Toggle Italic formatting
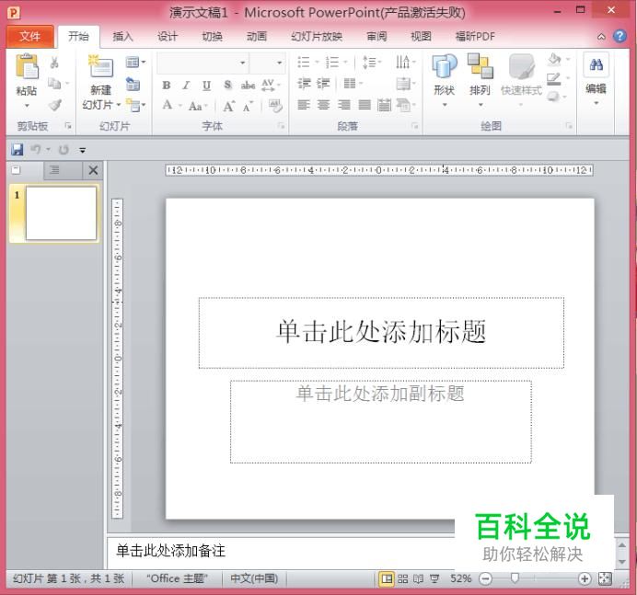Image resolution: width=637 pixels, height=595 pixels. (x=186, y=86)
